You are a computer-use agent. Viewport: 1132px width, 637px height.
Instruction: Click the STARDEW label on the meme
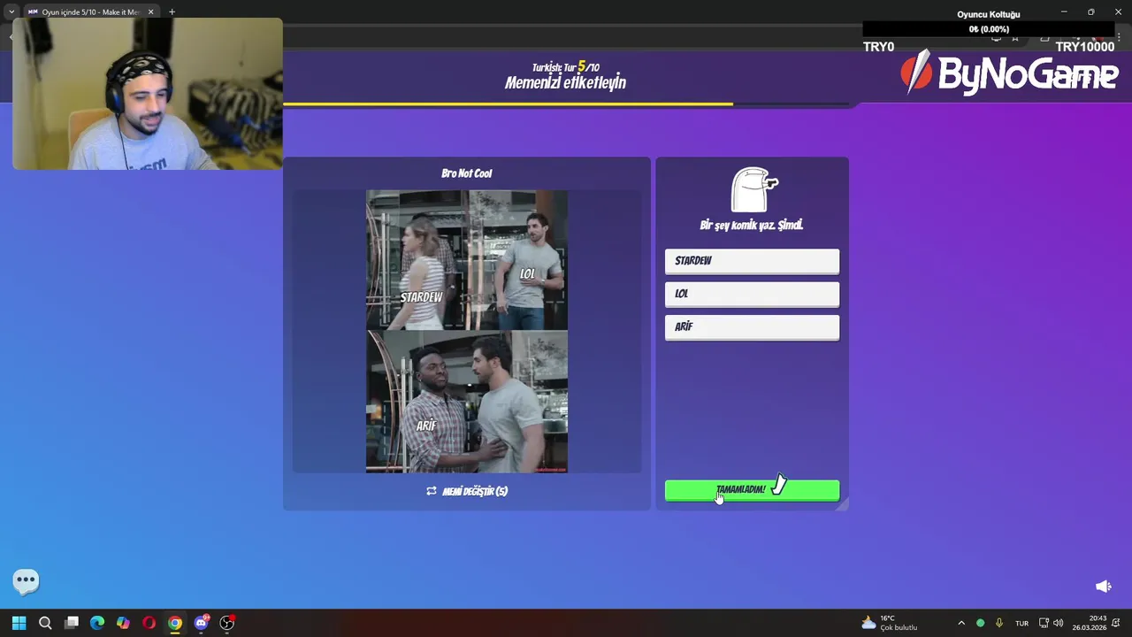click(x=421, y=297)
